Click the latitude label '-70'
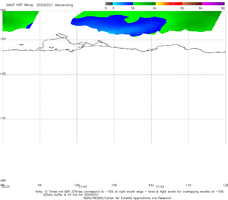The height and width of the screenshot is (200, 228). point(3,74)
